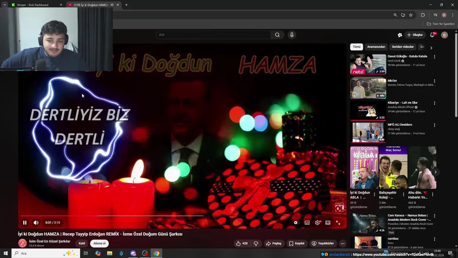Open the cambaz video title
458x258 pixels.
[393, 239]
